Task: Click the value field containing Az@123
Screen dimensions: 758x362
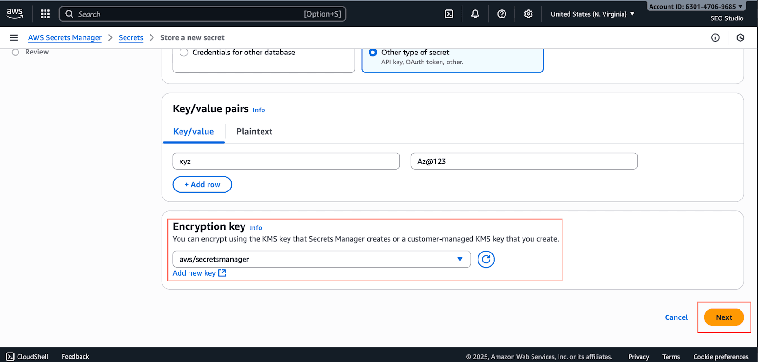Action: 524,161
